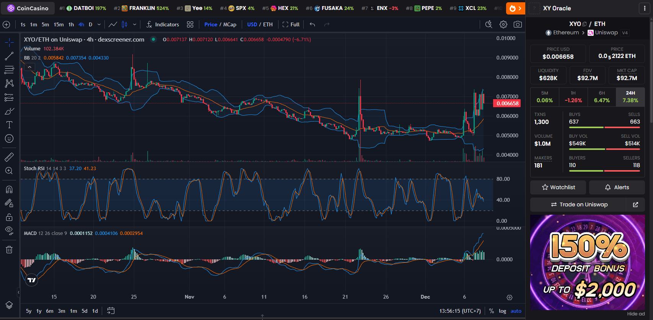
Task: Open the object tree layers icon
Action: click(x=9, y=305)
